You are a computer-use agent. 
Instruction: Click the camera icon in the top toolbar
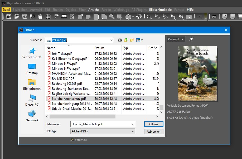(214, 17)
